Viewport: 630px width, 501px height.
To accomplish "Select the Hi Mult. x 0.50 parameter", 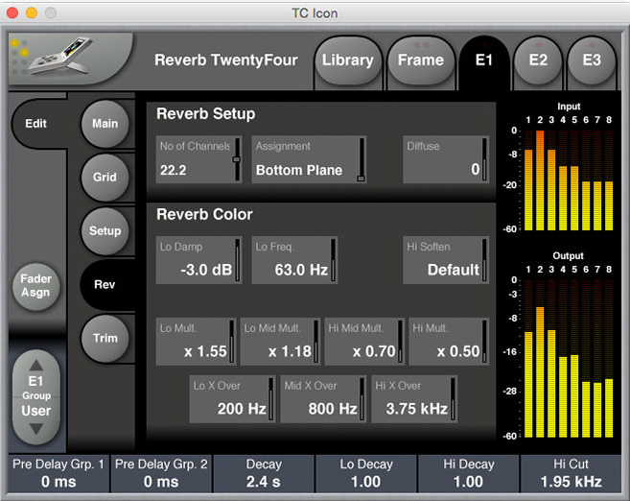I will click(x=449, y=342).
